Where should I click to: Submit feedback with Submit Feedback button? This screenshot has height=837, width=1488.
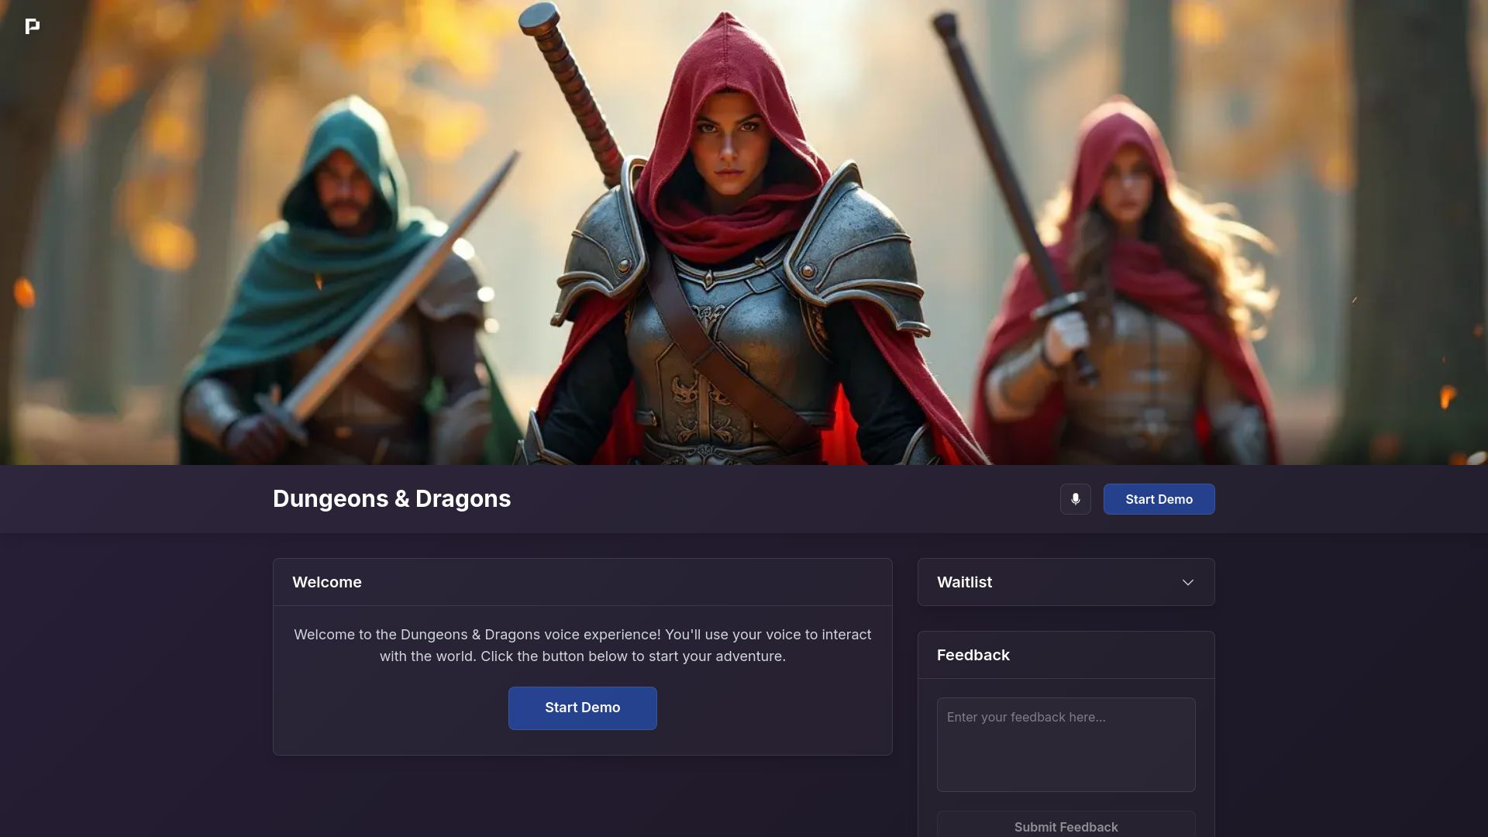1066,825
